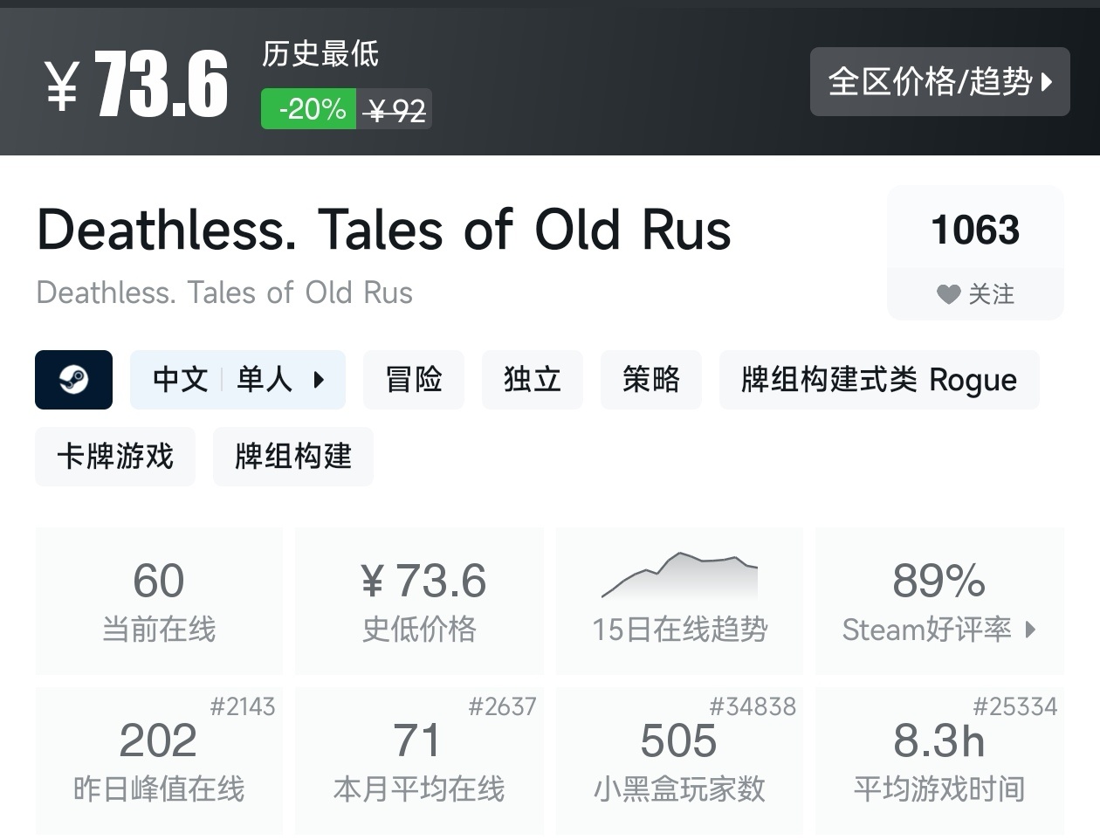Open the 全区价格/趋势 price trends button

point(939,82)
